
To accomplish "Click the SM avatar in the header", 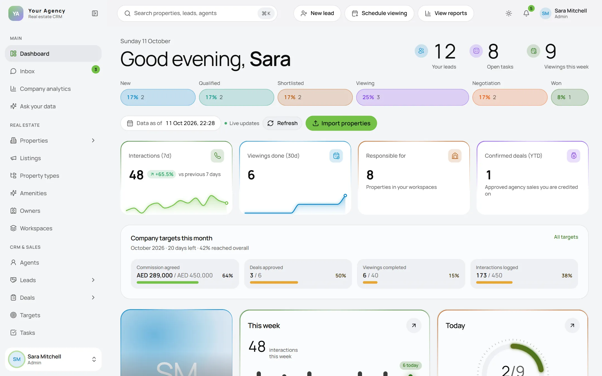I will point(545,13).
